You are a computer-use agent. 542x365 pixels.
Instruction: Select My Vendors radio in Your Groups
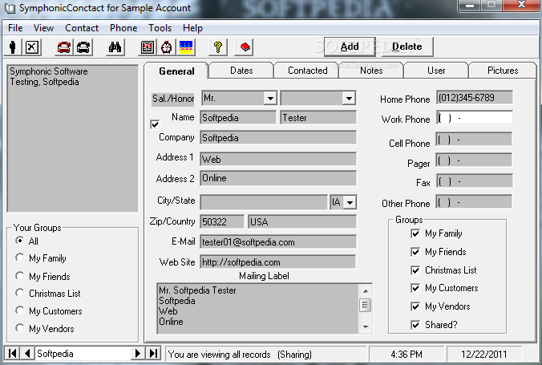20,328
